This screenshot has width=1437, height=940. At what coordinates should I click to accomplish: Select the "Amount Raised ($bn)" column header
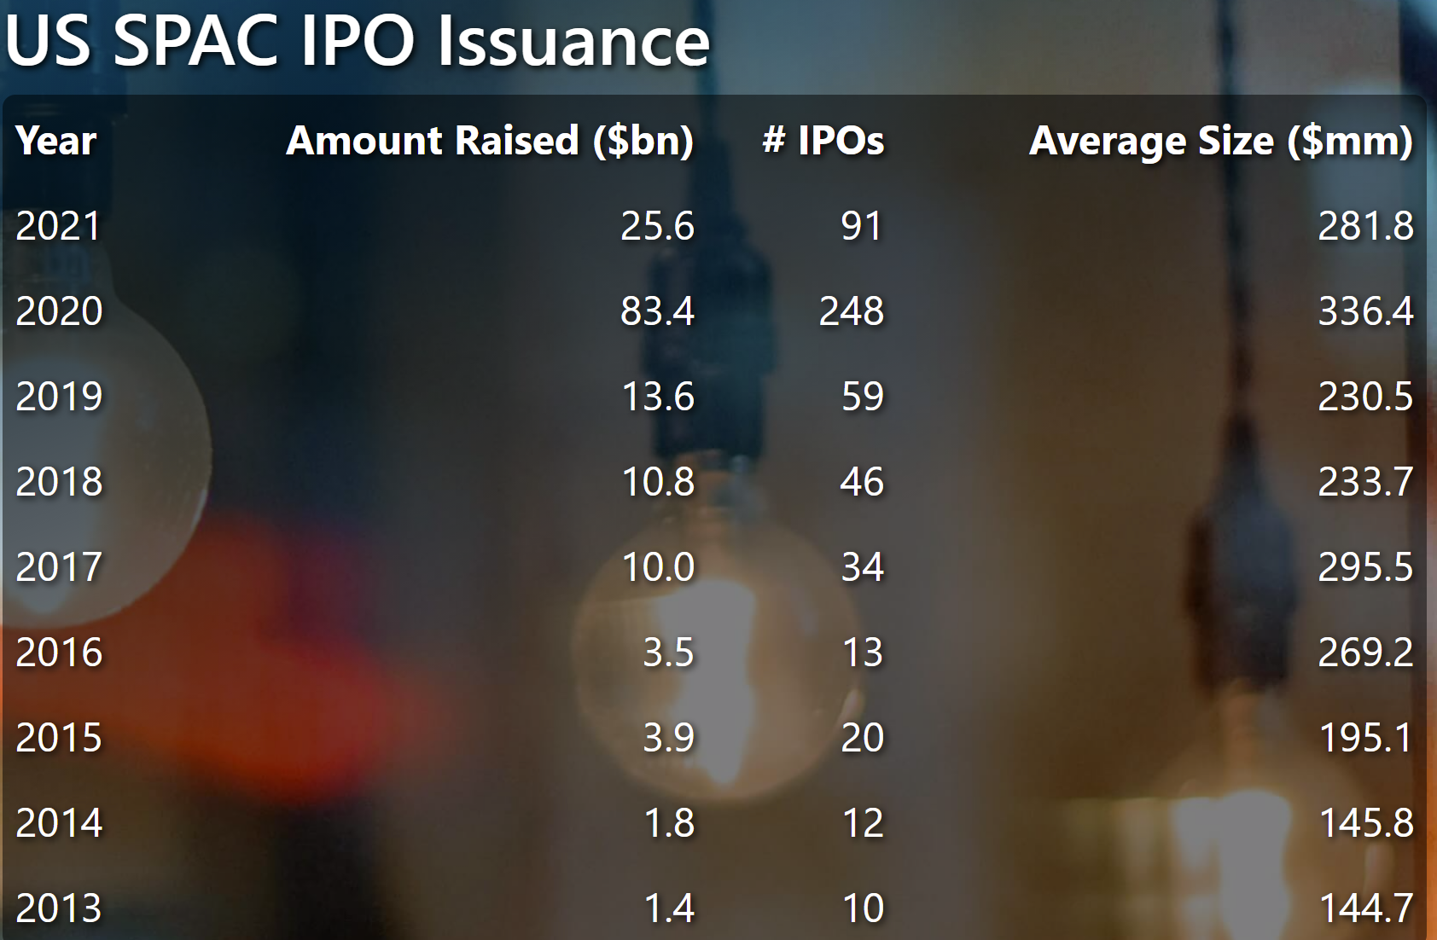point(490,141)
